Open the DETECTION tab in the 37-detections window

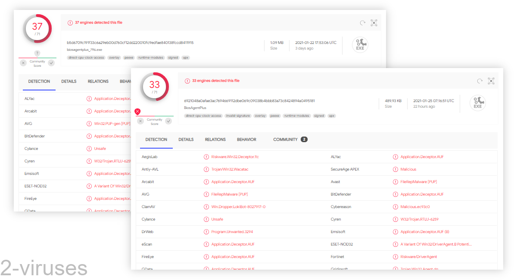[x=39, y=81]
